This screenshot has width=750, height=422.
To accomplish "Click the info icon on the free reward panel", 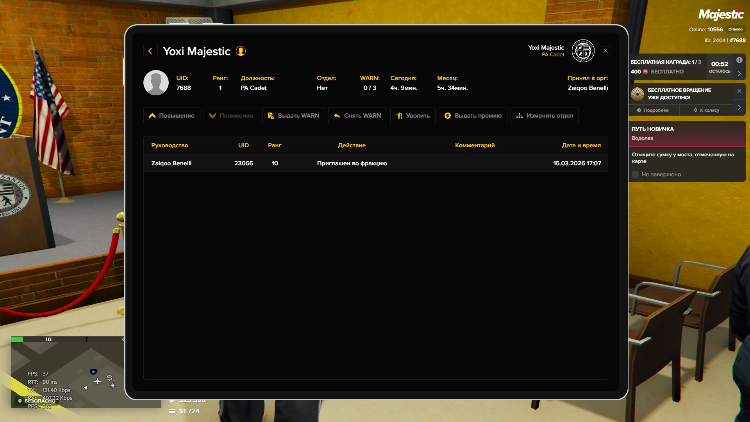I will [739, 60].
